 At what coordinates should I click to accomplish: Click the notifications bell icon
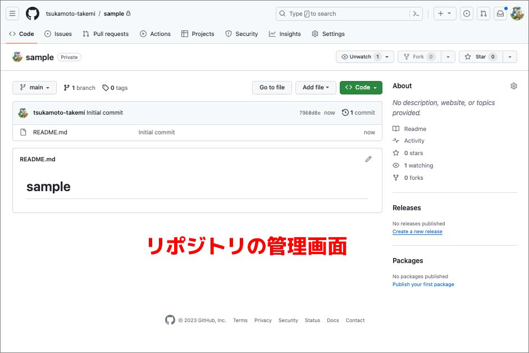500,13
